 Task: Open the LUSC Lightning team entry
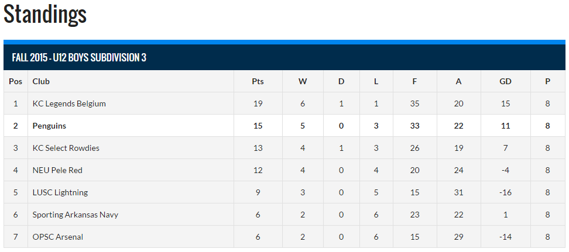60,192
